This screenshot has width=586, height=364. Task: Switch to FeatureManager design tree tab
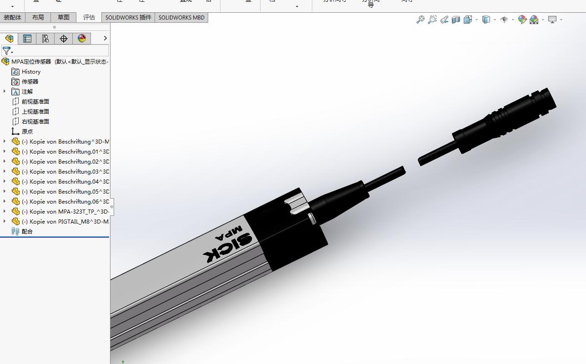pyautogui.click(x=9, y=39)
